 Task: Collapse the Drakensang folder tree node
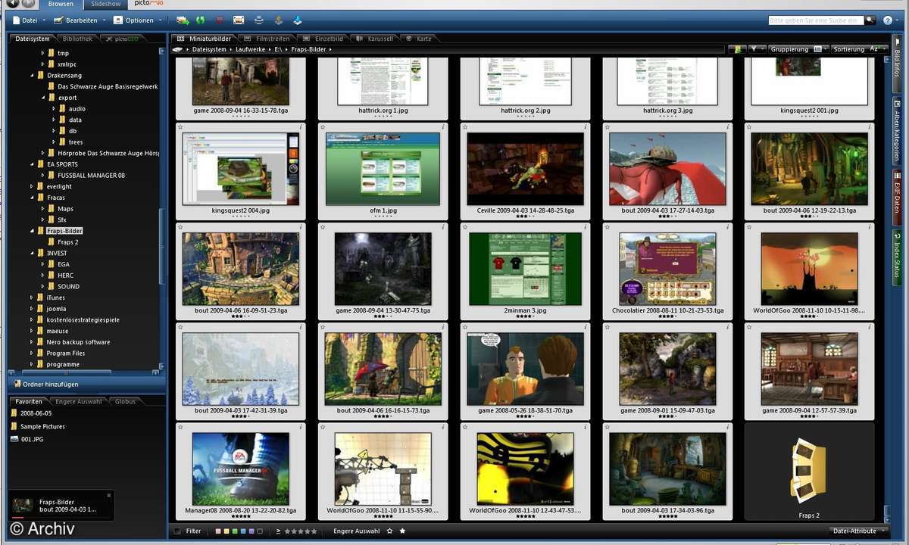click(32, 76)
